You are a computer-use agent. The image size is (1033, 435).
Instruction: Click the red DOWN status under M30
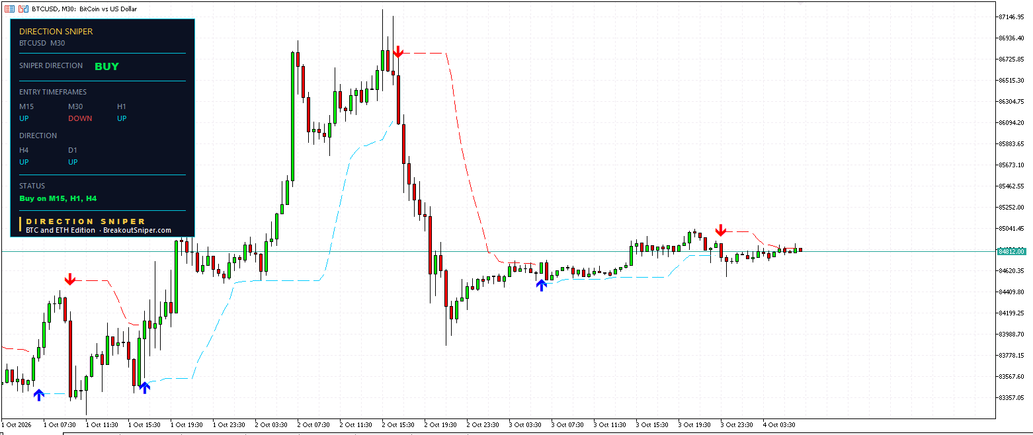click(80, 118)
